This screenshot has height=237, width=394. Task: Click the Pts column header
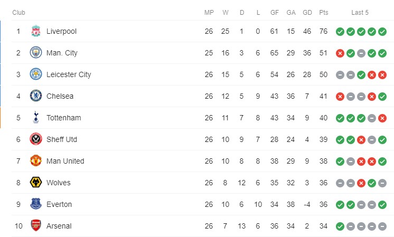(x=324, y=13)
